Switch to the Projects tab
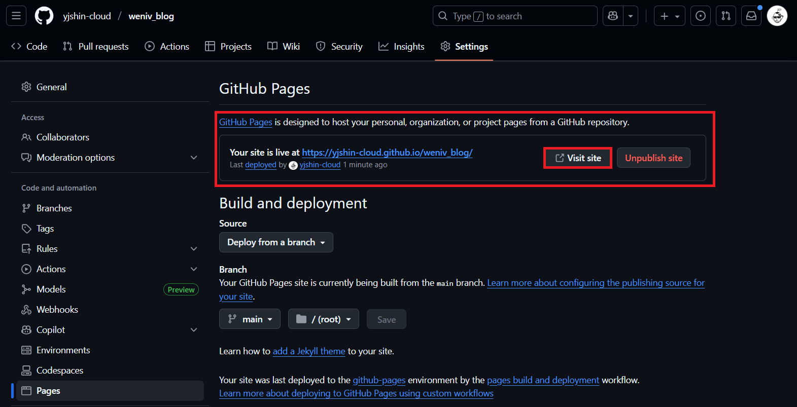The height and width of the screenshot is (407, 797). click(228, 46)
